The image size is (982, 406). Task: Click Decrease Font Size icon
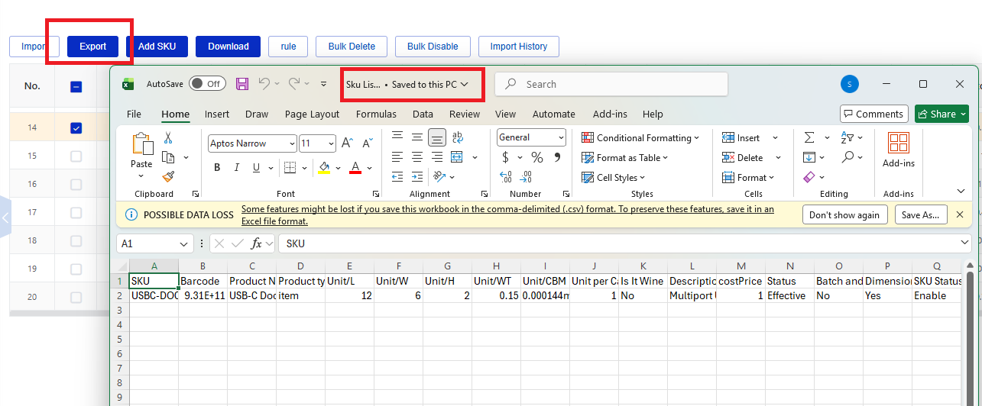pyautogui.click(x=368, y=143)
